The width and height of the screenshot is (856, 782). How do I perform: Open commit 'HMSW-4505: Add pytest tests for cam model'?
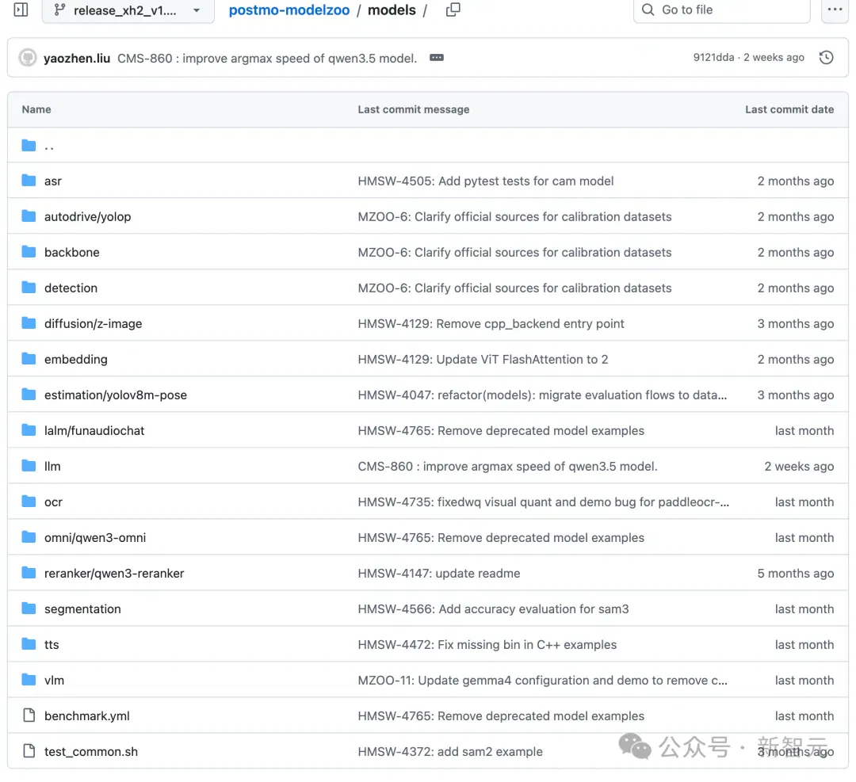click(485, 181)
